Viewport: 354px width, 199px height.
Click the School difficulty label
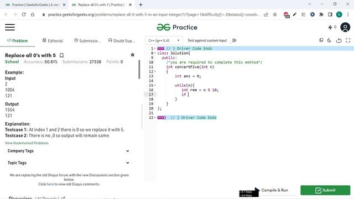point(12,62)
